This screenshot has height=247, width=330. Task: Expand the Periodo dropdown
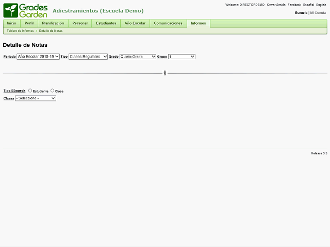click(x=38, y=57)
